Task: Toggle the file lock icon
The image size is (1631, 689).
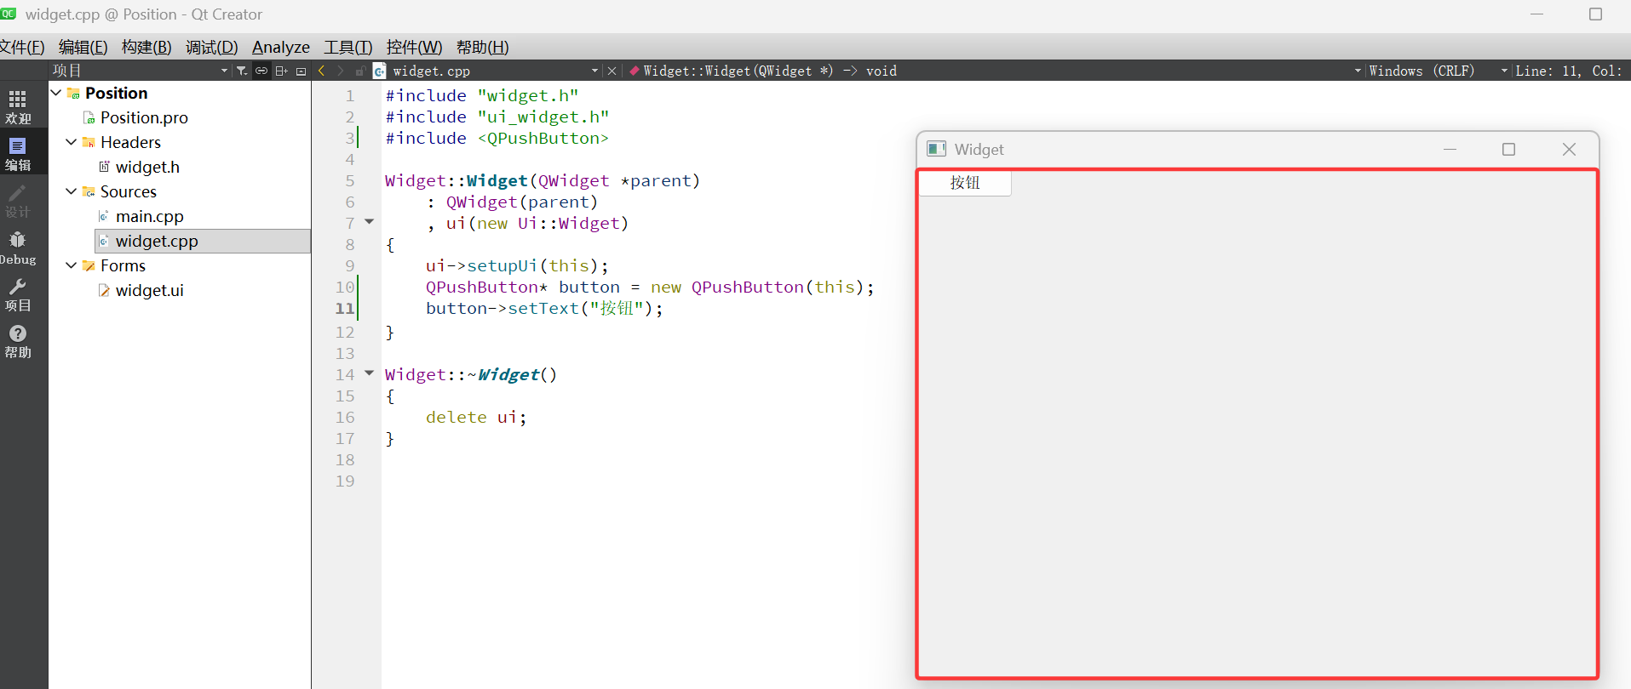Action: tap(360, 71)
